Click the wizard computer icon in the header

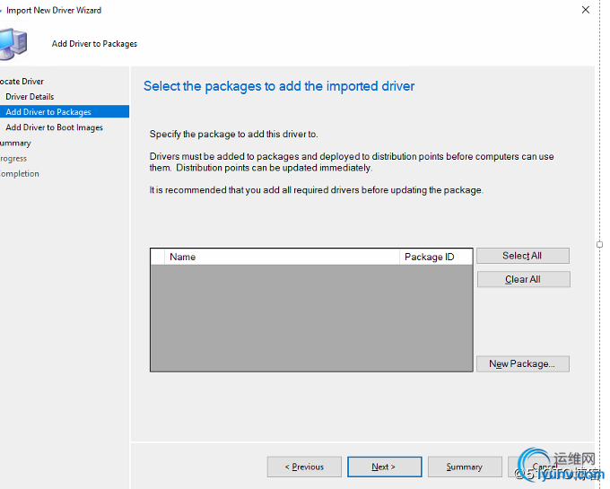[13, 42]
